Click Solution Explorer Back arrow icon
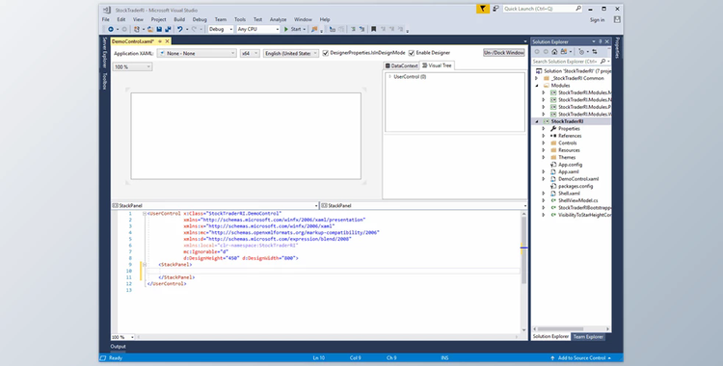The width and height of the screenshot is (723, 366). click(x=537, y=52)
